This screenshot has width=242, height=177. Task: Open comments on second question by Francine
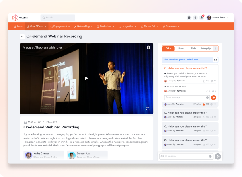click(211, 117)
